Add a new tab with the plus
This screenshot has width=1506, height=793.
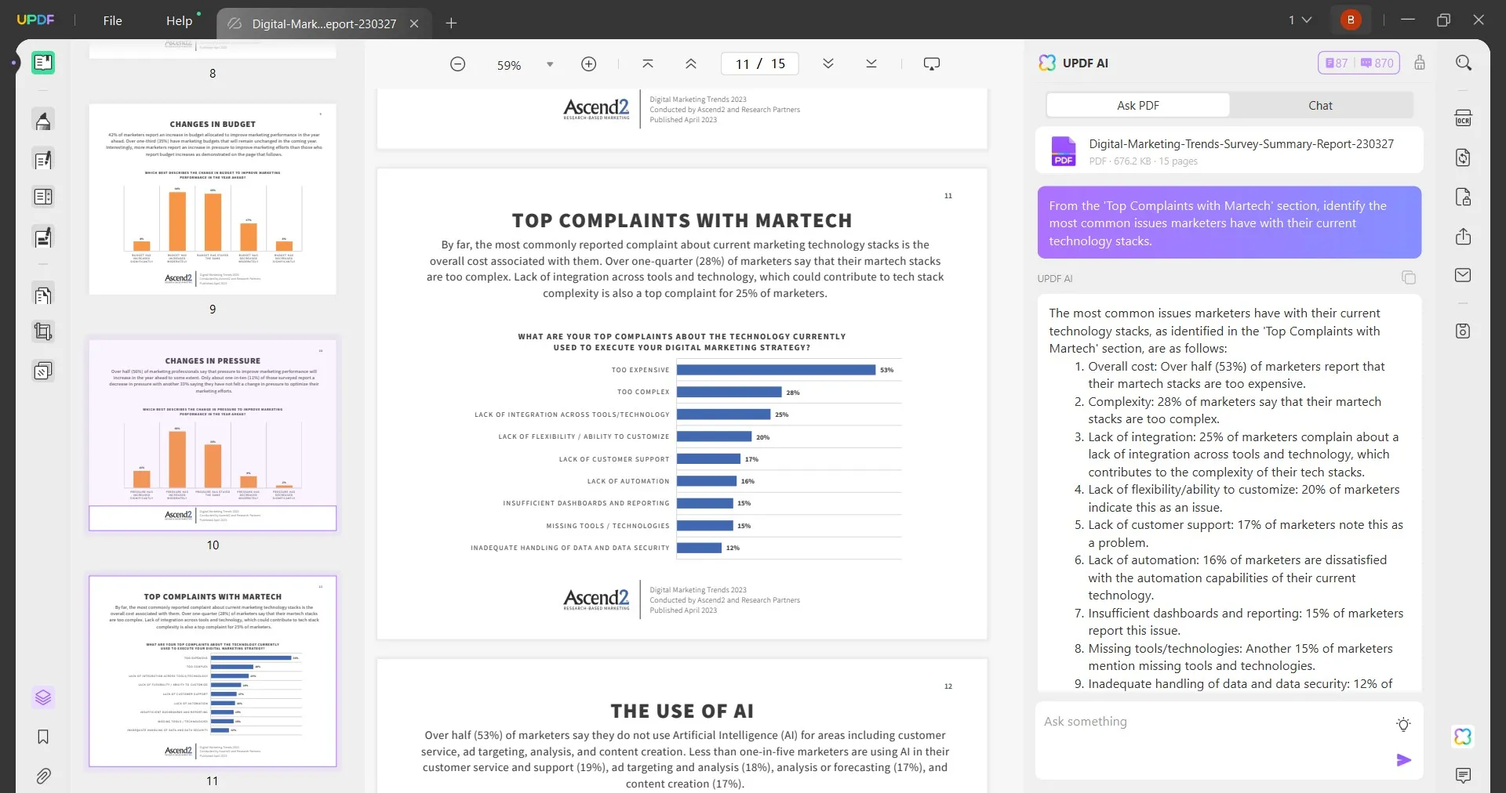[x=451, y=24]
